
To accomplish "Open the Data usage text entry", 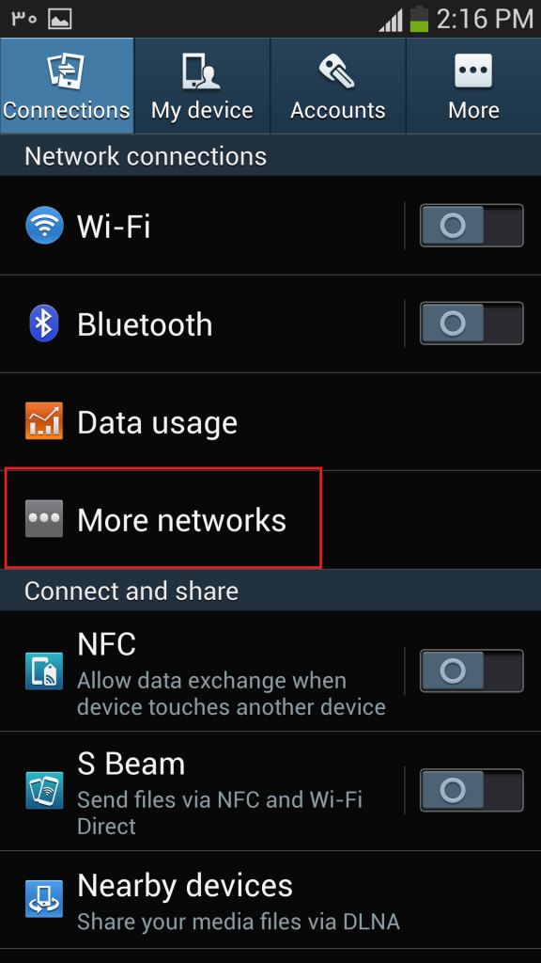I will (x=157, y=422).
